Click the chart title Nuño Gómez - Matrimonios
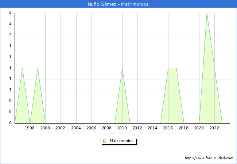 coord(118,4)
